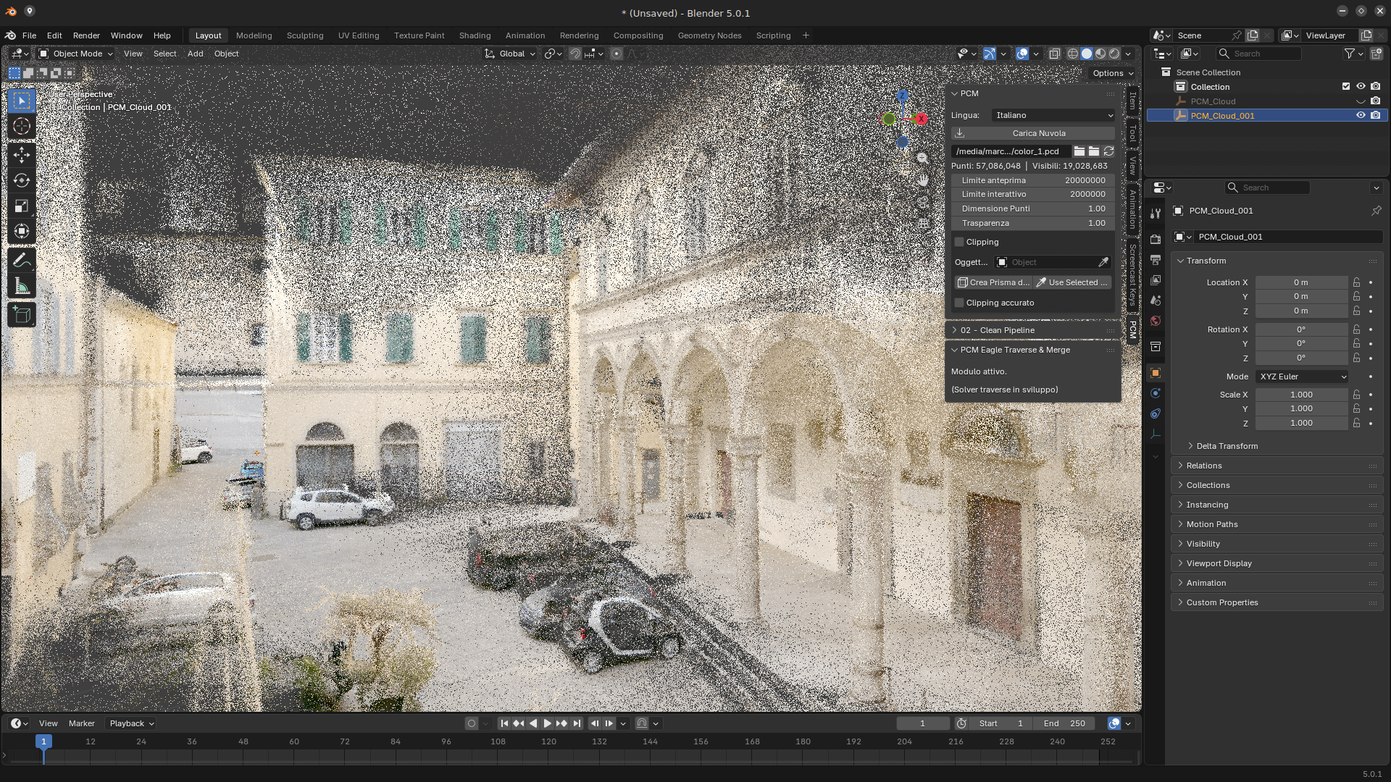Hide PCM_Cloud_001 in viewport via eye icon
Viewport: 1391px width, 782px height.
(x=1361, y=116)
